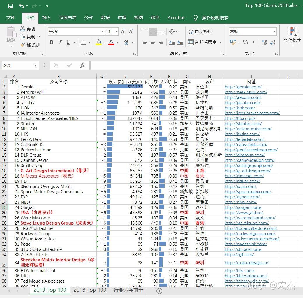Screen dimensions: 303x298
Task: Open the matrixdesign.cn hyperlink
Action: (247, 262)
